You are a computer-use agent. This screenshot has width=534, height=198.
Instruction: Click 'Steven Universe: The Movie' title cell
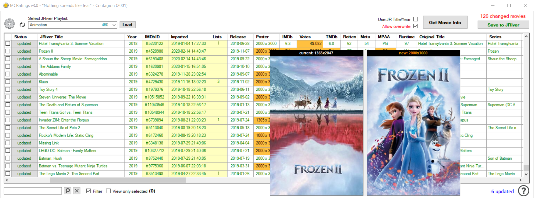[81, 97]
